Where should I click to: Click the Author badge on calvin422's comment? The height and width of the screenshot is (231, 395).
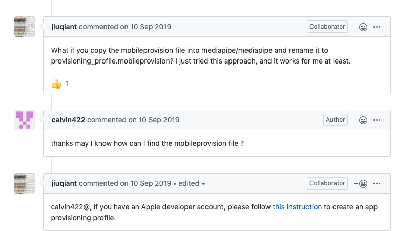coord(336,120)
